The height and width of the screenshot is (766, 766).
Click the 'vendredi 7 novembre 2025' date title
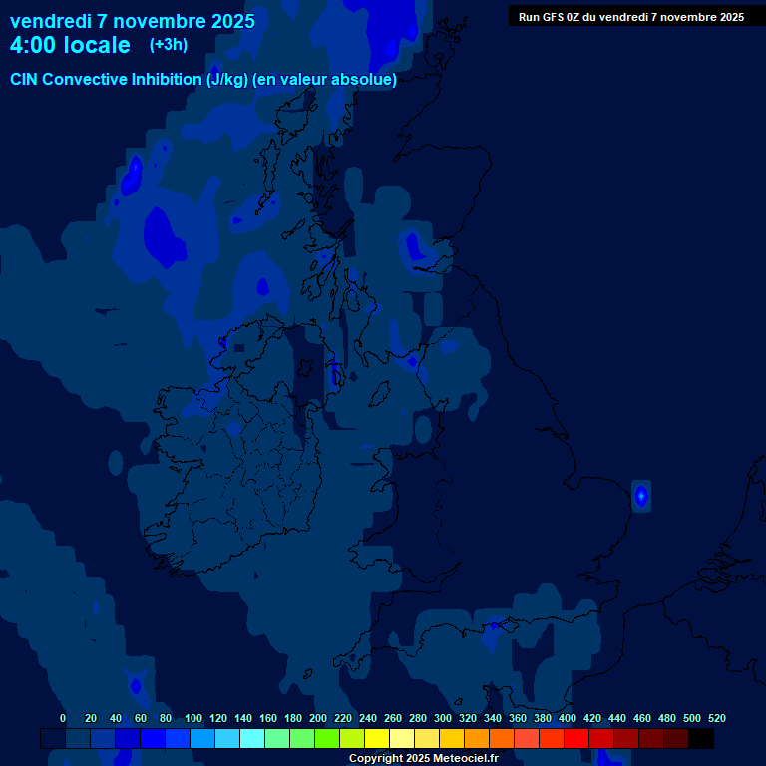click(132, 20)
